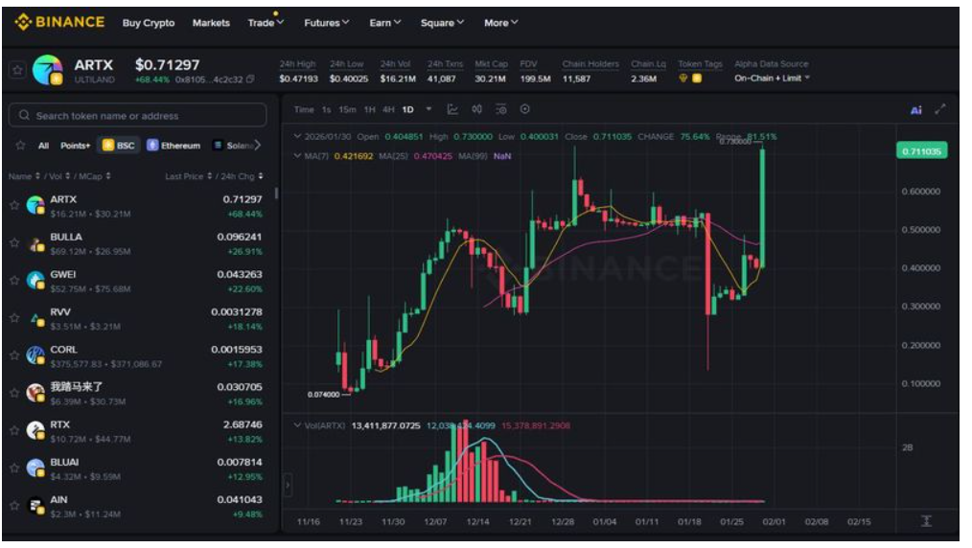Click the RVV token icon

36,318
